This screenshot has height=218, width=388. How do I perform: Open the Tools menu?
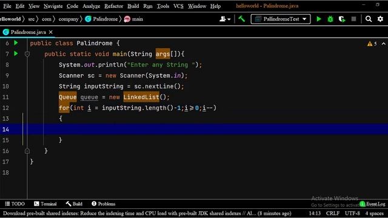(163, 6)
